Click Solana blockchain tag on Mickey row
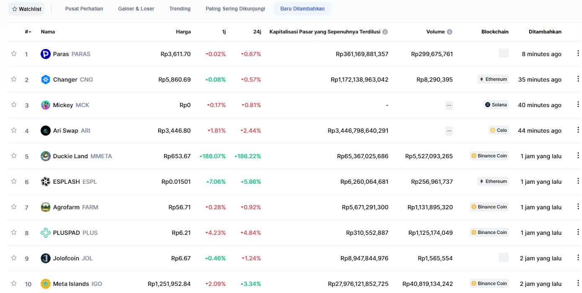Image resolution: width=582 pixels, height=293 pixels. (x=496, y=105)
